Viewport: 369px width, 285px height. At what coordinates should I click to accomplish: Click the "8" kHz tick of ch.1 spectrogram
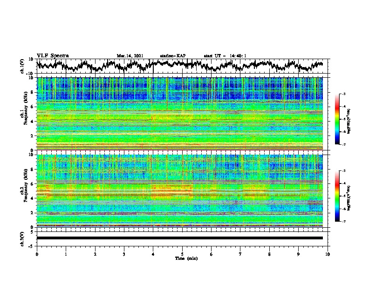coord(33,92)
